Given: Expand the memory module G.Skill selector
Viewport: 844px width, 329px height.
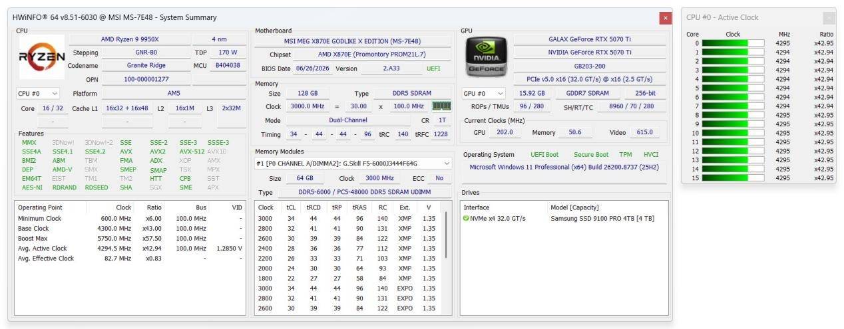Looking at the screenshot, I should 353,164.
